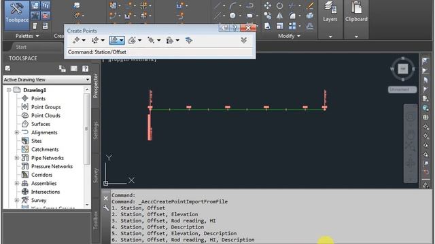435x244 pixels.
Task: Click the Move tool in Modify panel
Action: (x=267, y=5)
